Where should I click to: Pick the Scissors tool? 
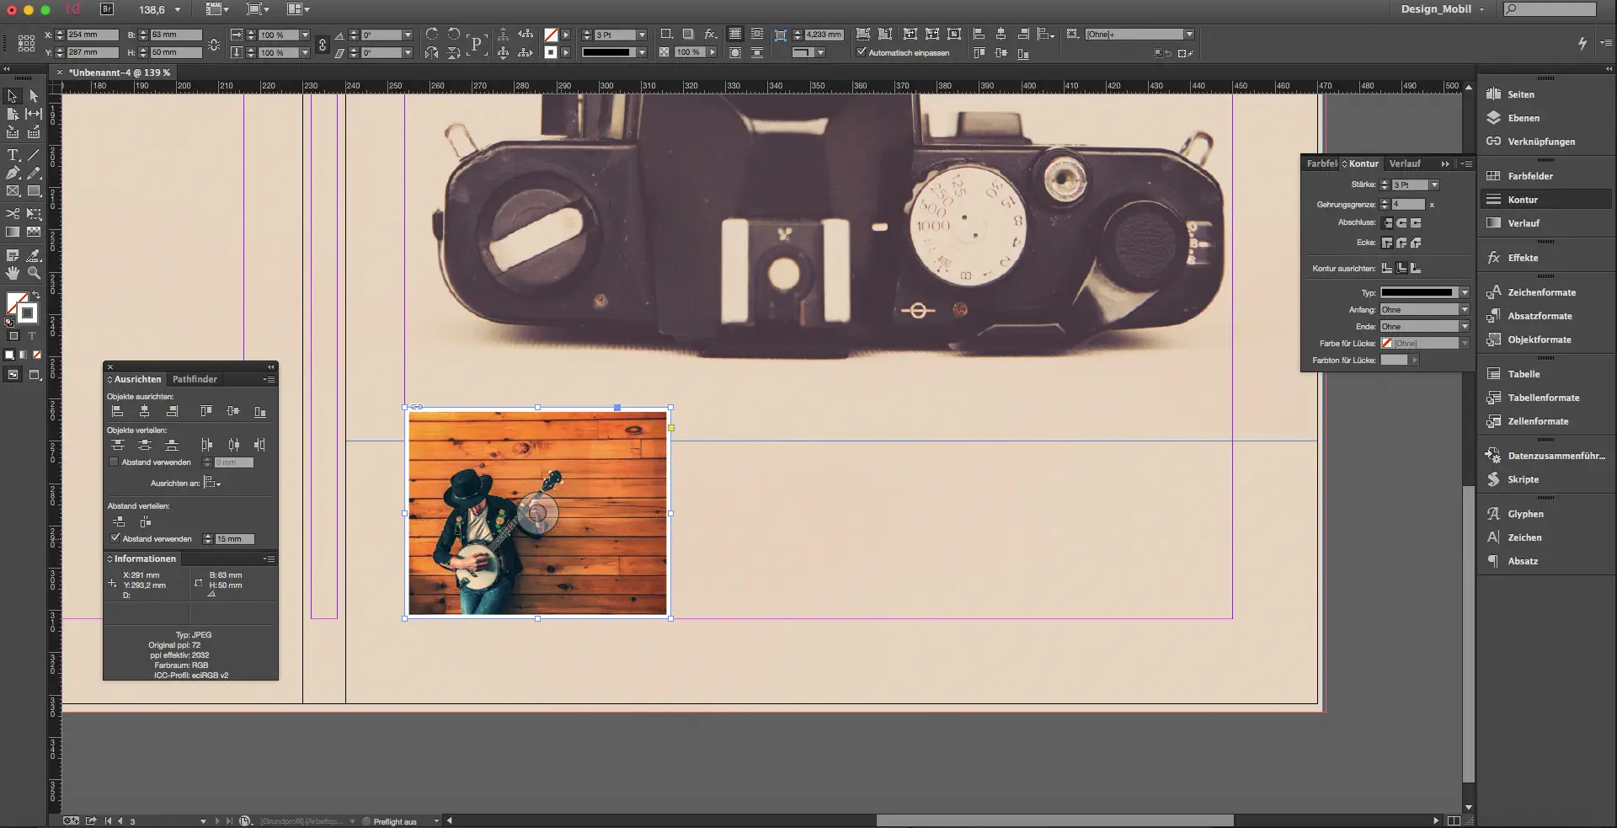pyautogui.click(x=13, y=214)
